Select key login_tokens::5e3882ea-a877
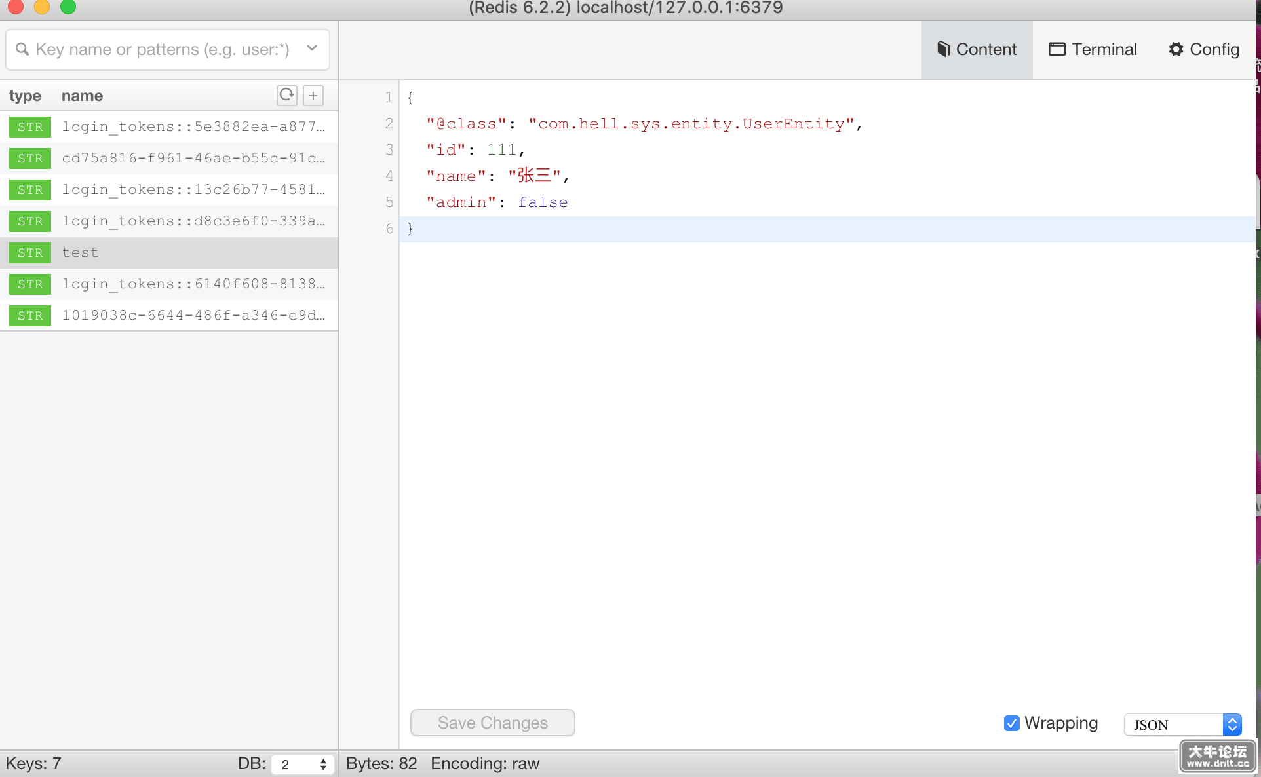 coord(169,127)
